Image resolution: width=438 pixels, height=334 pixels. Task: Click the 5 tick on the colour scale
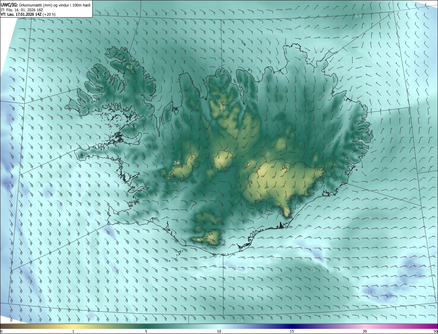pyautogui.click(x=146, y=331)
